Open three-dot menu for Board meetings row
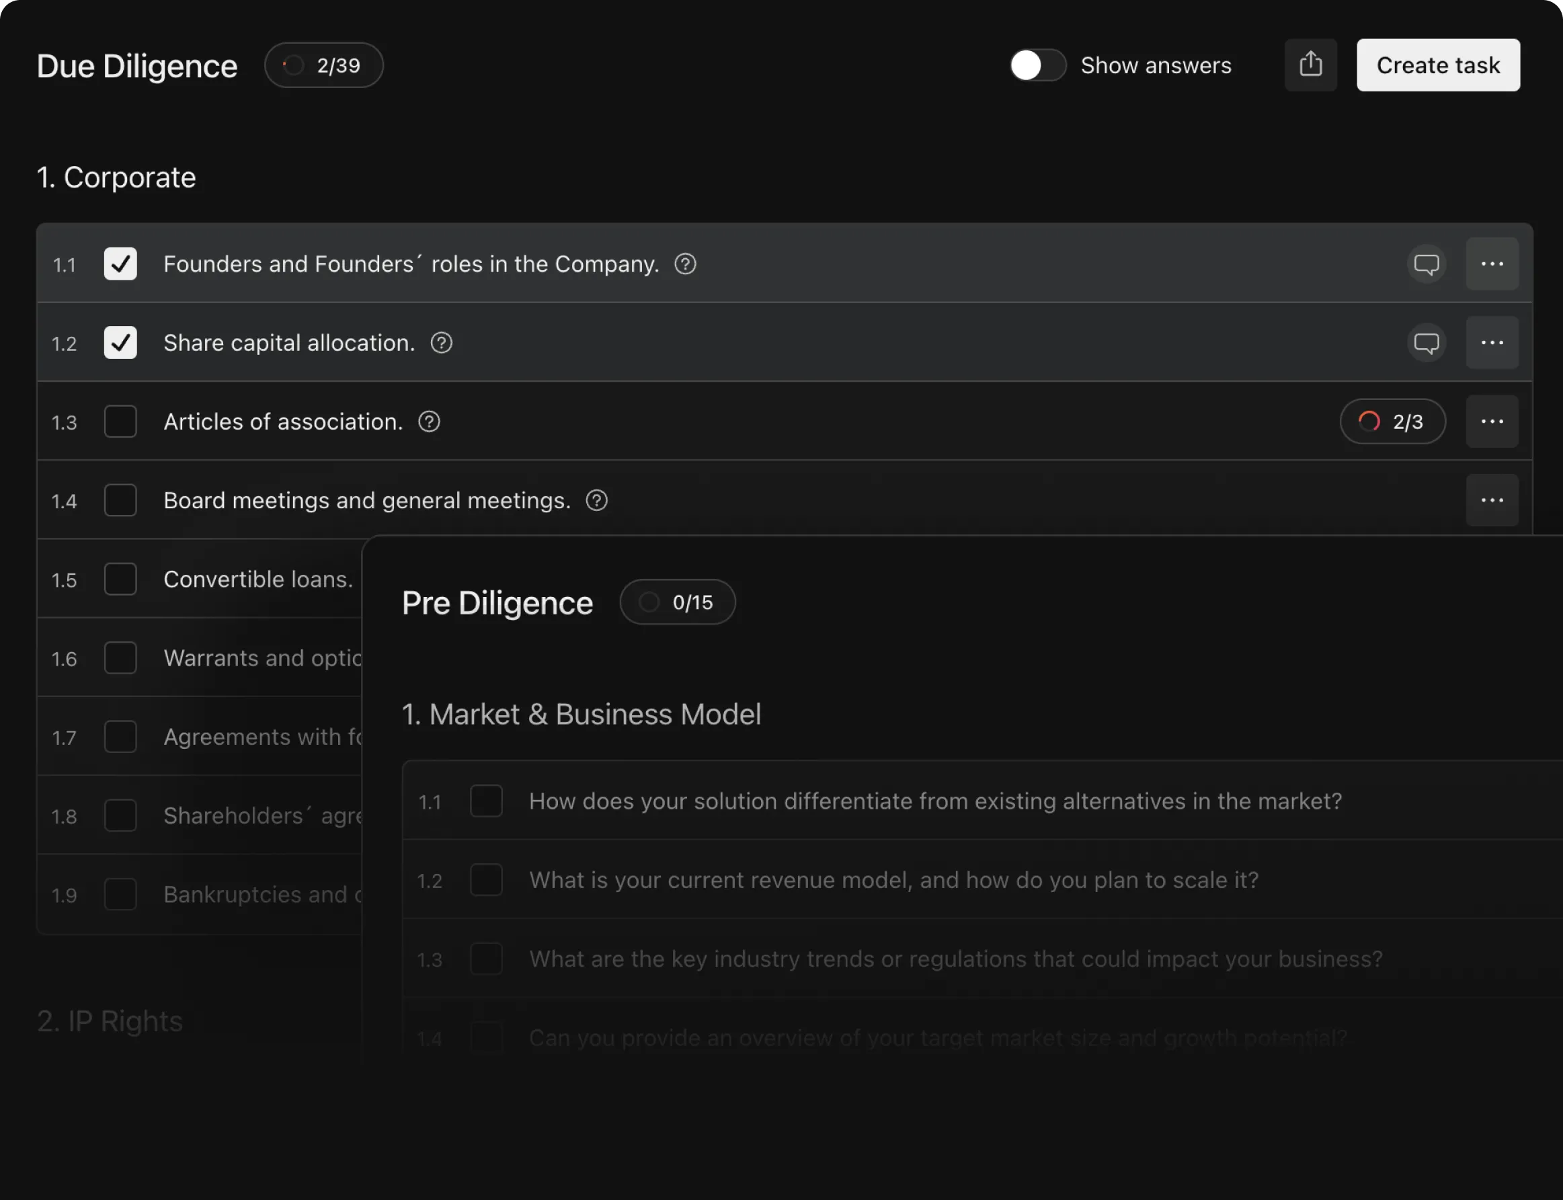This screenshot has width=1563, height=1200. coord(1492,501)
